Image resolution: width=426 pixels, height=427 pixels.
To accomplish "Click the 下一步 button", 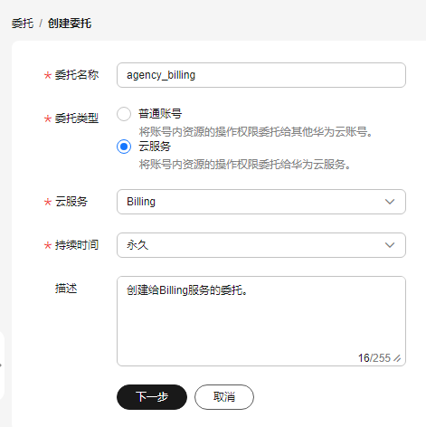I will coord(152,397).
